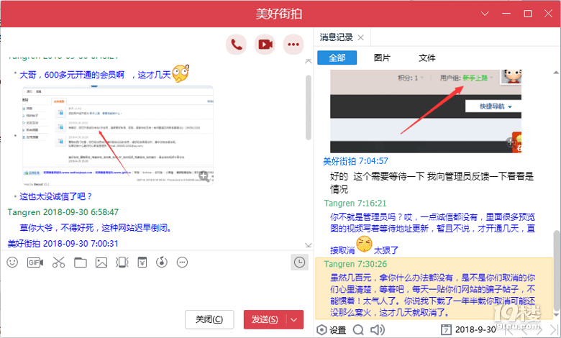561x338 pixels.
Task: Open the title bar dropdown menu arrow
Action: point(485,14)
